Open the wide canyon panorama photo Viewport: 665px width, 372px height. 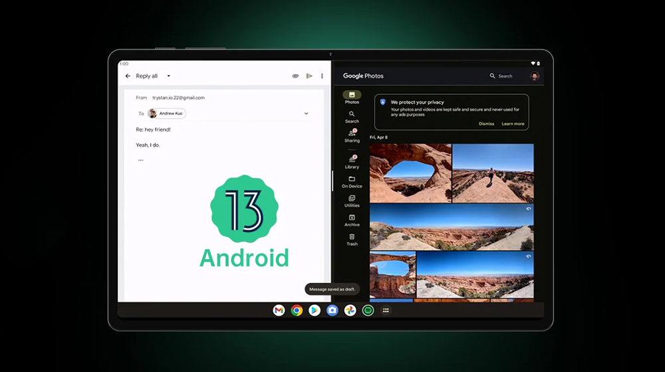coord(452,227)
